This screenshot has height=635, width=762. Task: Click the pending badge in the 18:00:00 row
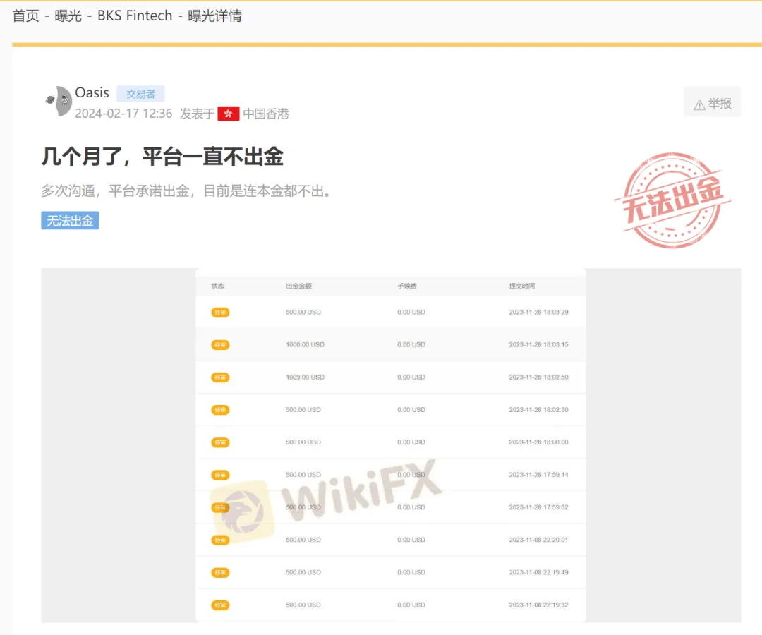[220, 442]
